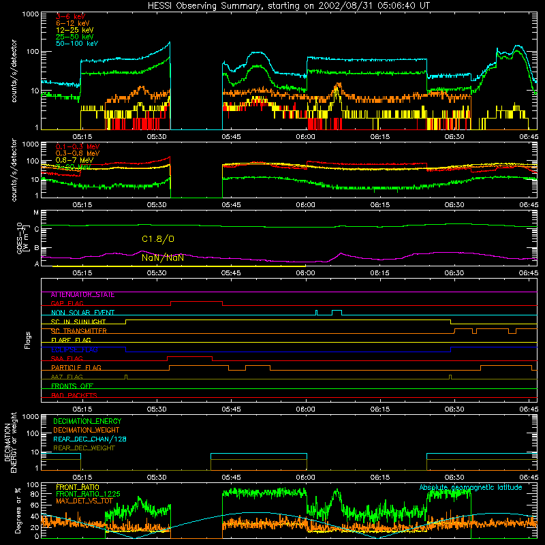Select the NaN/NaN annotation in GOES panel
The image size is (545, 545).
(163, 258)
